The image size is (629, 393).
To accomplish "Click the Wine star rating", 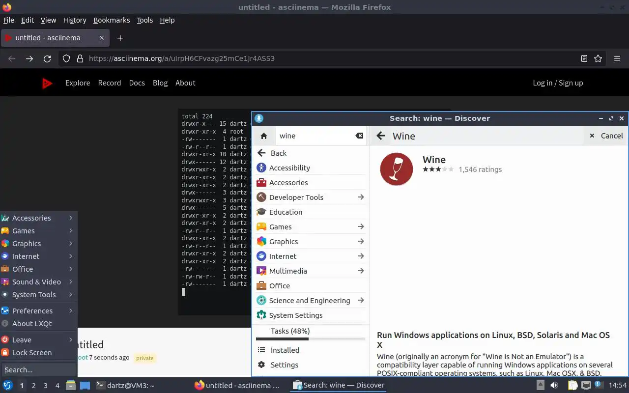I will tap(438, 169).
